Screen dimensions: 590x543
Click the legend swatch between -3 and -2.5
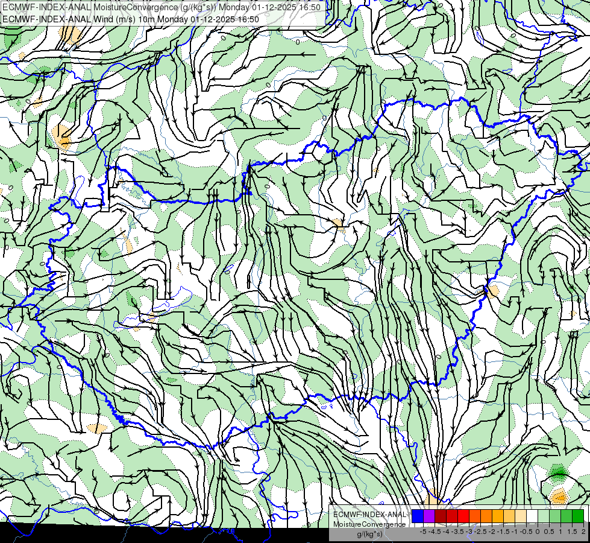(x=475, y=516)
